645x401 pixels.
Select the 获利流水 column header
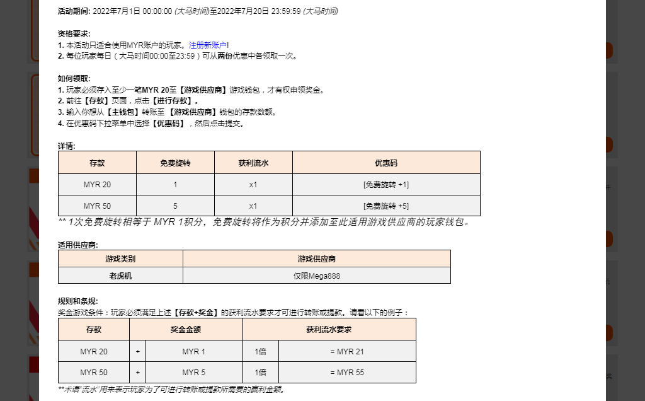[x=253, y=163]
